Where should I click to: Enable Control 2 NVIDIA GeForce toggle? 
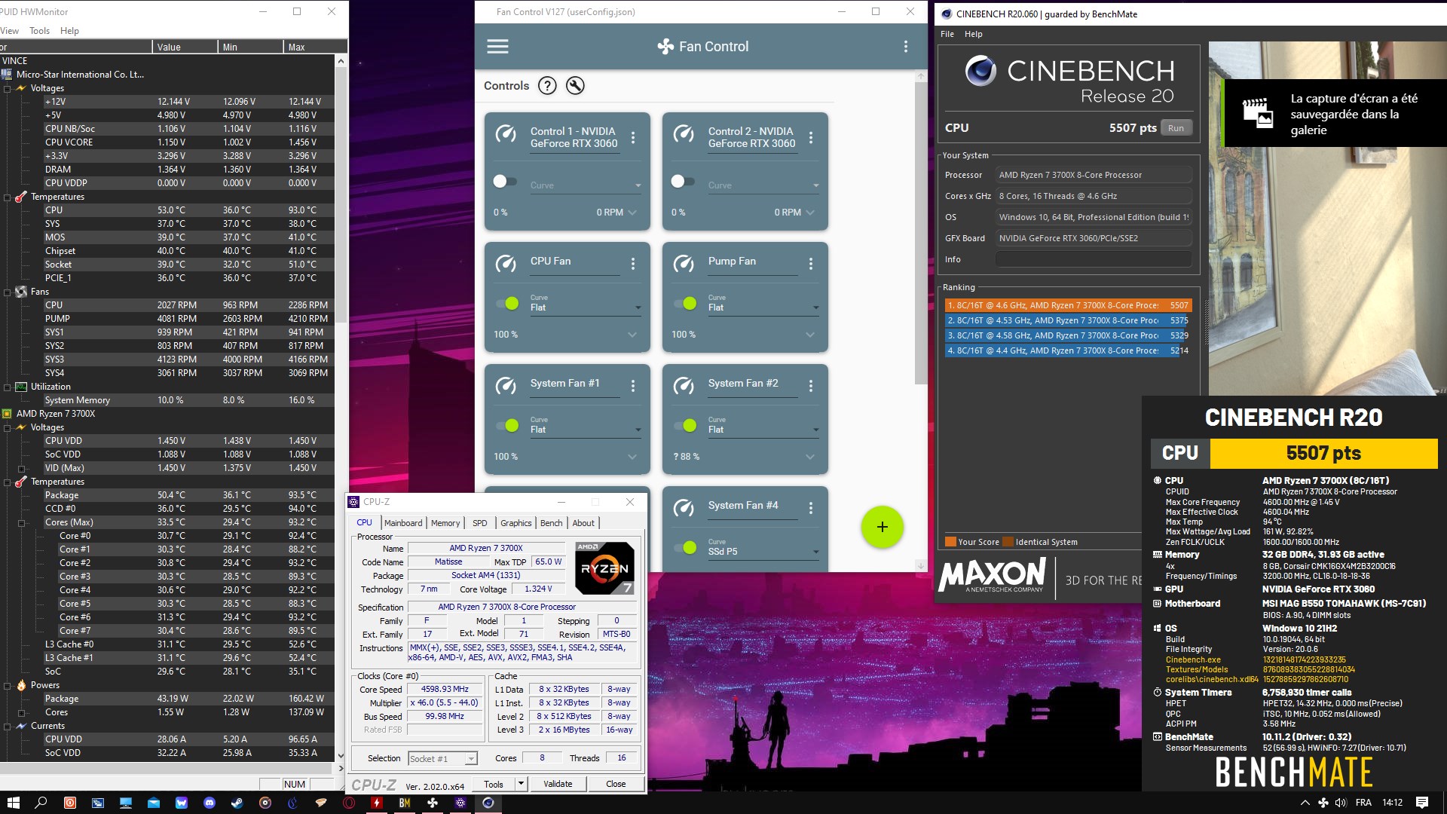pos(683,182)
